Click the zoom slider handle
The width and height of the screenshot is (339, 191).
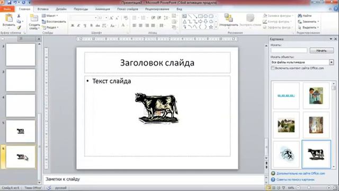point(309,188)
